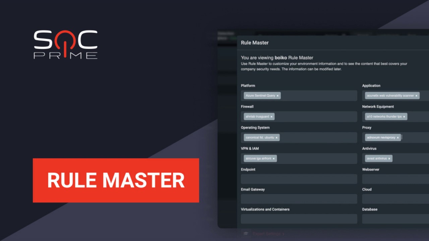Remove the aircuve iga airfront tag
The image size is (429, 241).
coord(273,159)
